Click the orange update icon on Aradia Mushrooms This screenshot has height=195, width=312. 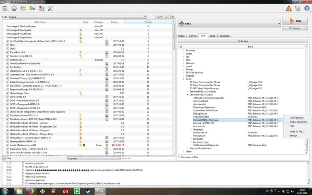[107, 145]
